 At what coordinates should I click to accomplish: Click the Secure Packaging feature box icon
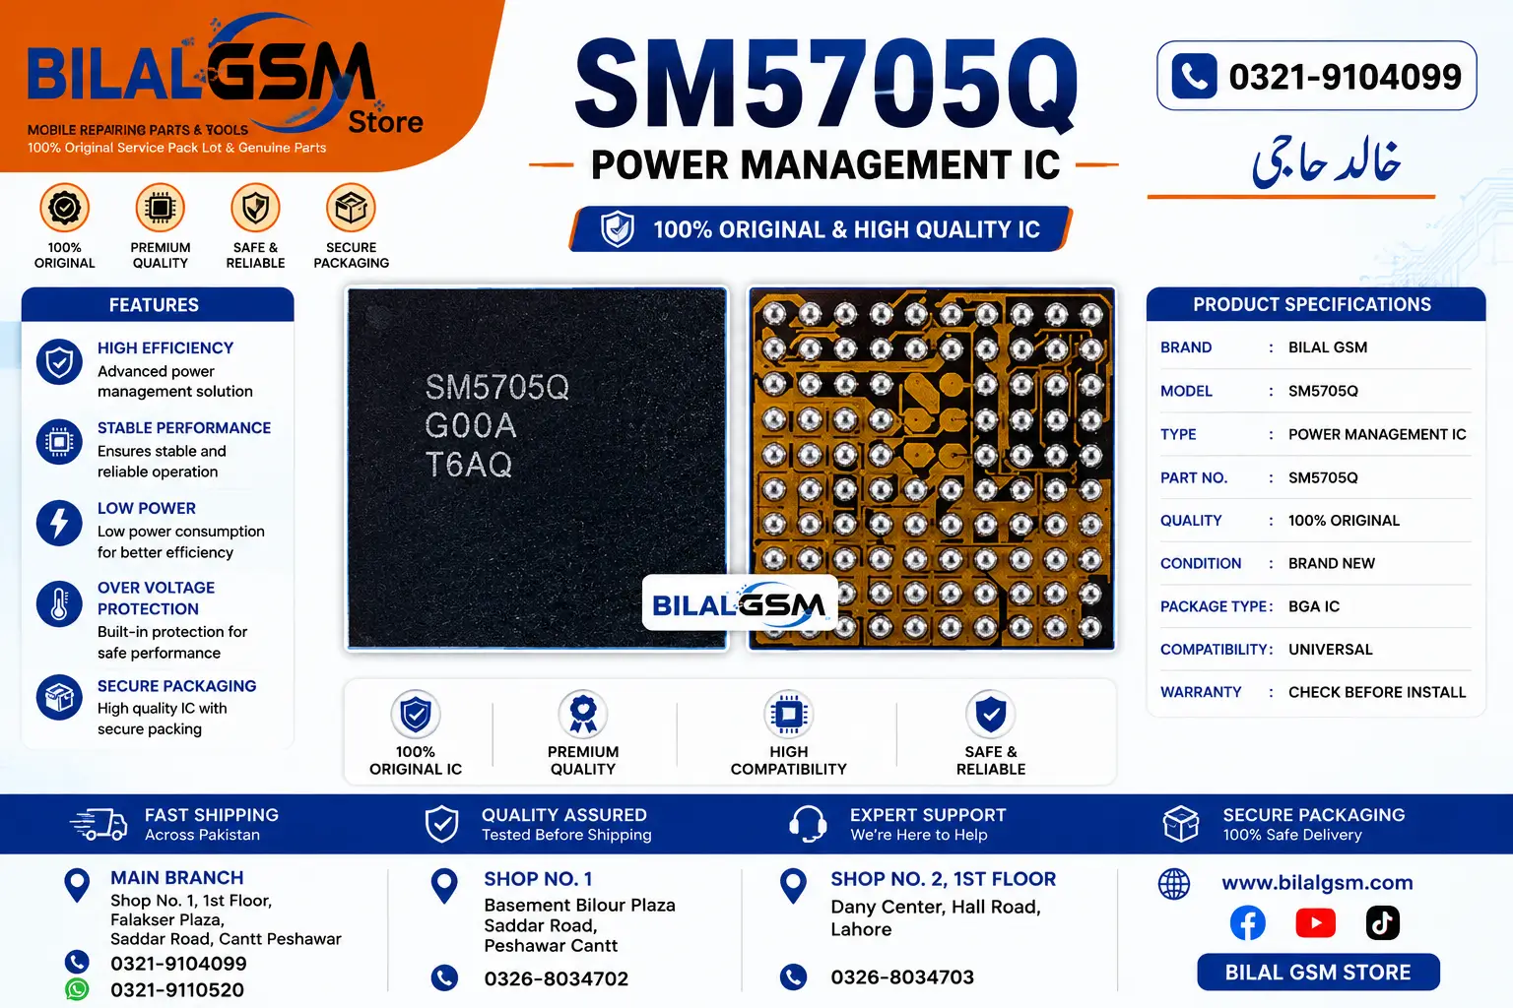click(x=60, y=697)
